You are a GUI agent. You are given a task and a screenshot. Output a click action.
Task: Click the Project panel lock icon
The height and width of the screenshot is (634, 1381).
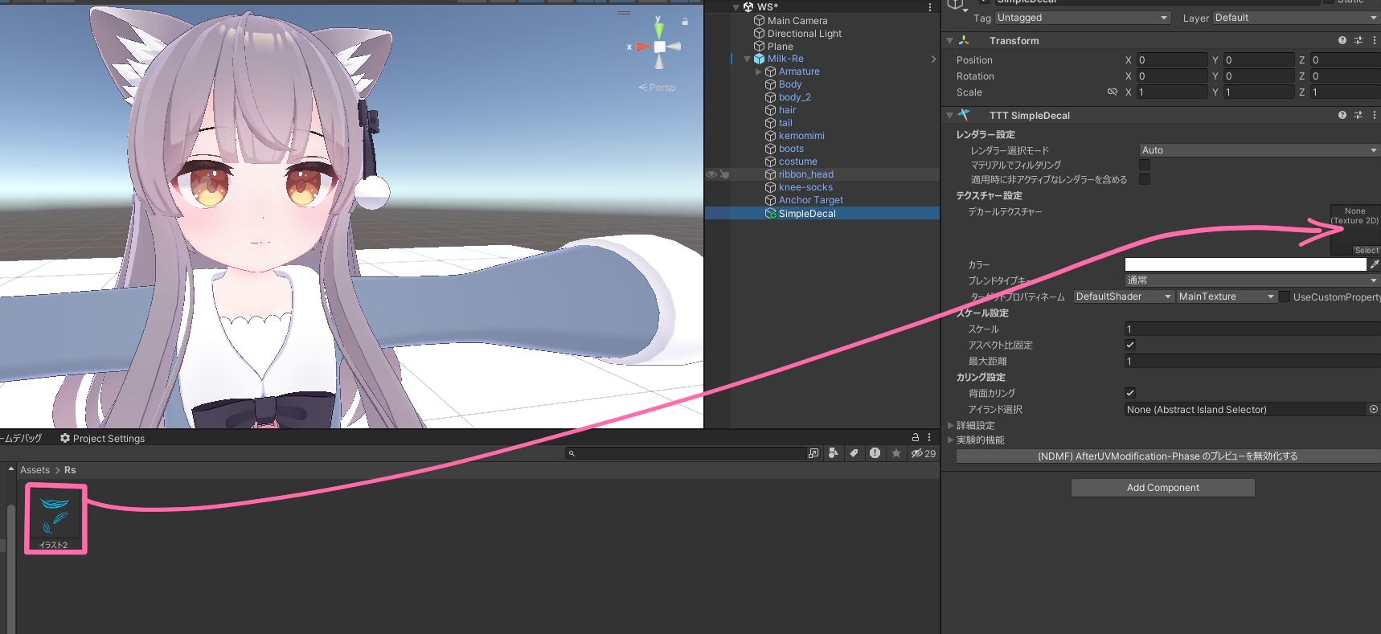tap(915, 437)
